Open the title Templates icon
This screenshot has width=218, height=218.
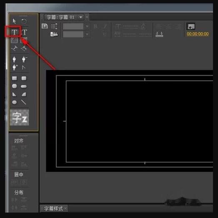click(54, 34)
